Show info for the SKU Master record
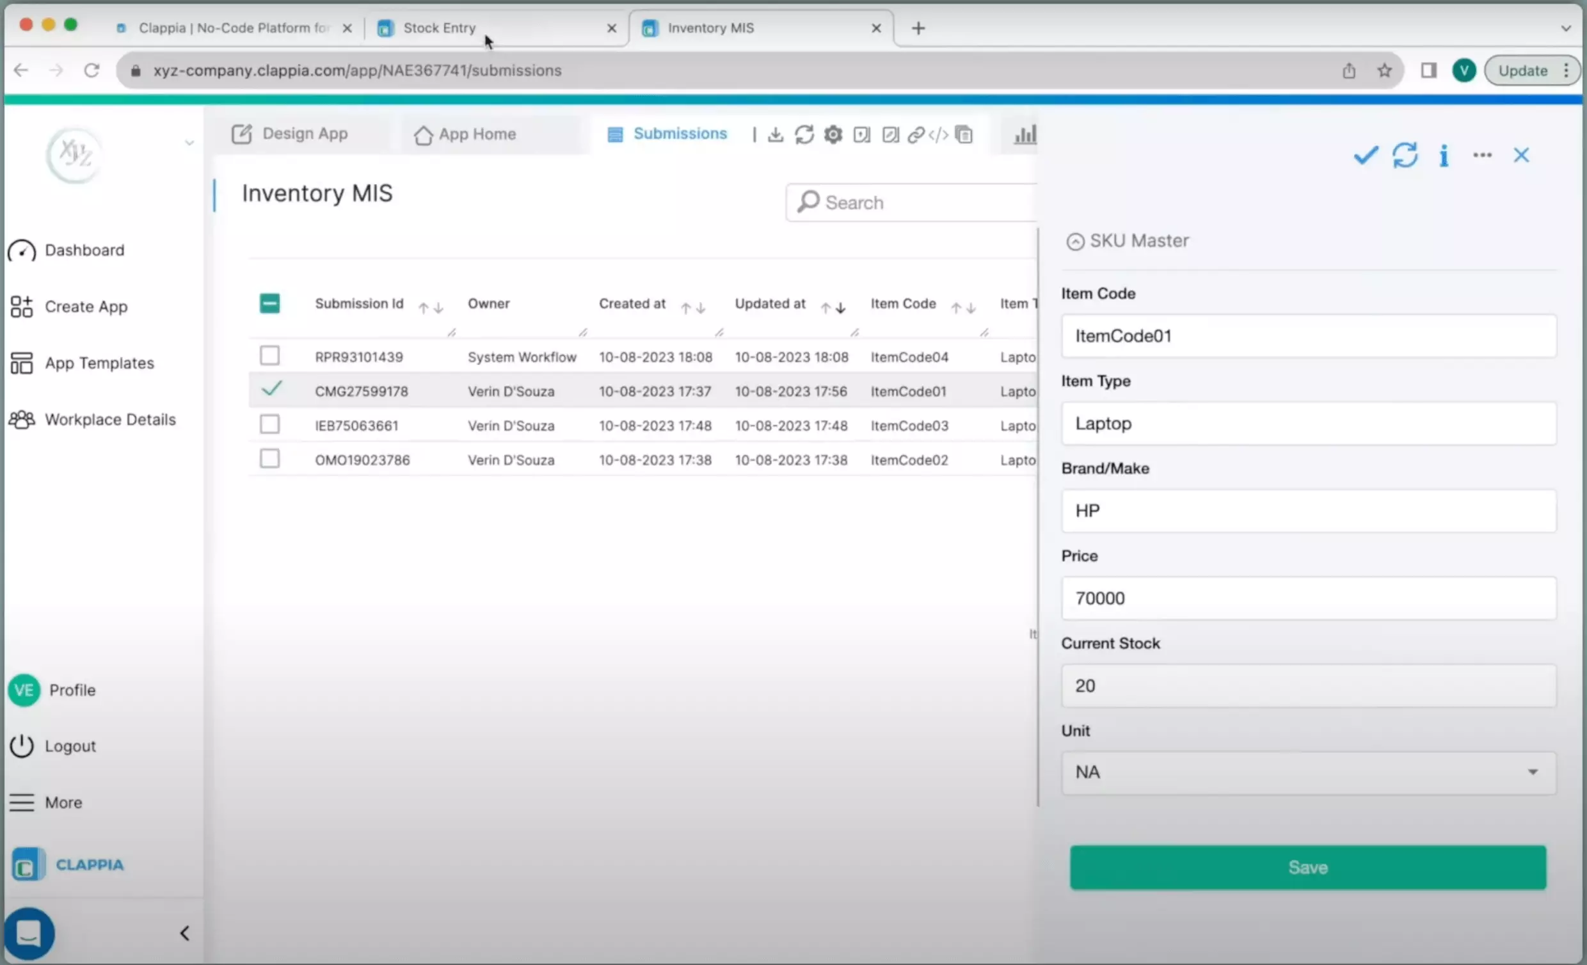Image resolution: width=1587 pixels, height=965 pixels. [x=1444, y=156]
